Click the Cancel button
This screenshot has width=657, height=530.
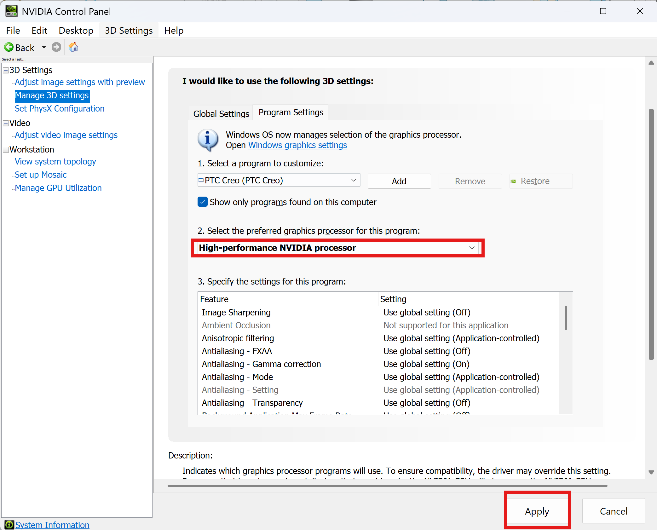pyautogui.click(x=614, y=511)
